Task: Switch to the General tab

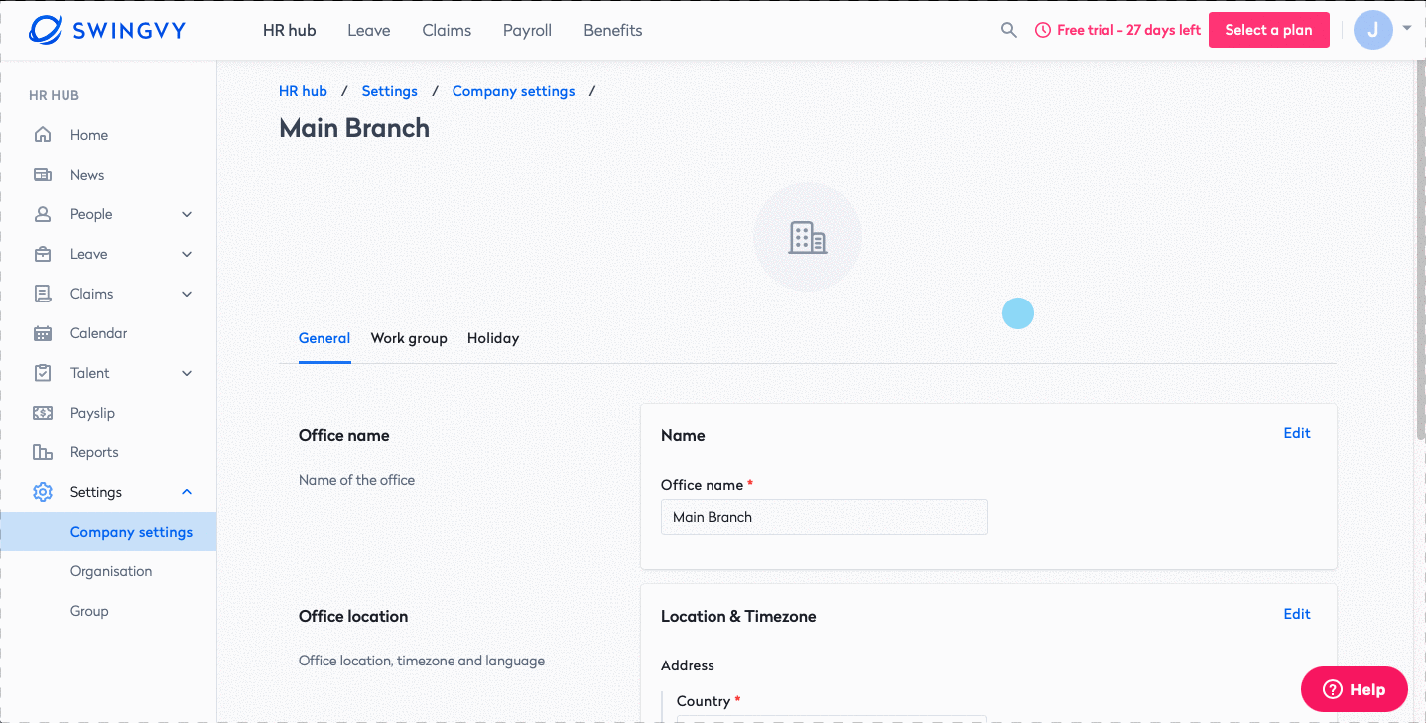Action: tap(324, 338)
